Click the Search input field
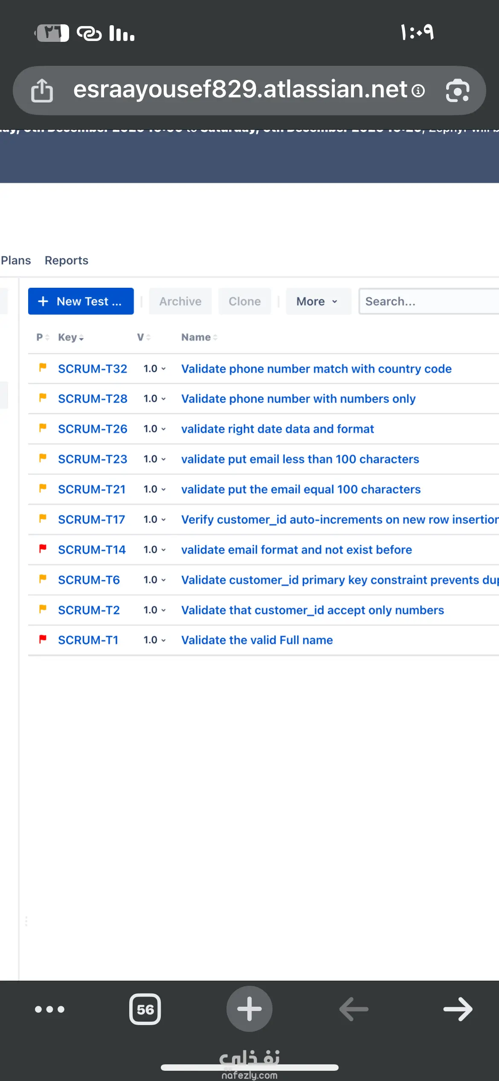The width and height of the screenshot is (499, 1081). point(429,301)
